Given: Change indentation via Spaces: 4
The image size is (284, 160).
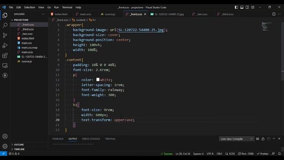Looking at the screenshot, I should point(198,154).
